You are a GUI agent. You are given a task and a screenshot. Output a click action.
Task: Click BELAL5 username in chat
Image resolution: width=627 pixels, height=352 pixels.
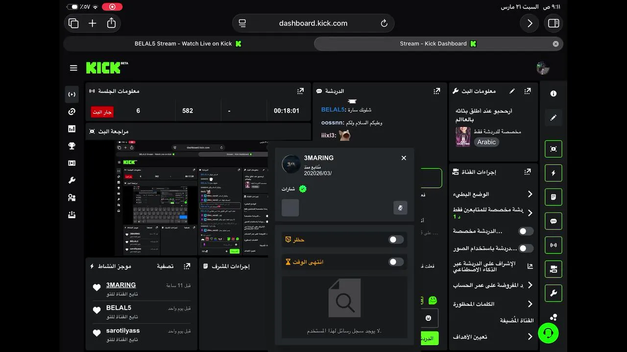[x=333, y=110]
